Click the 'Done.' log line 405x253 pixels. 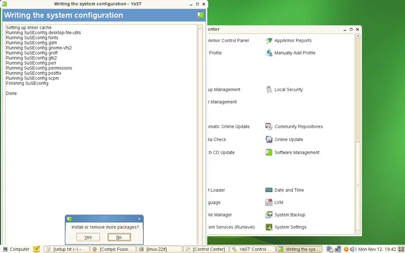point(12,93)
